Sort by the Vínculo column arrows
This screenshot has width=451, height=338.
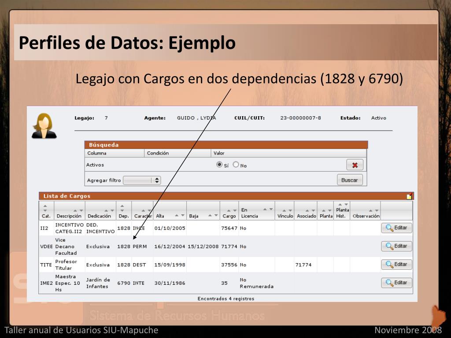[287, 211]
